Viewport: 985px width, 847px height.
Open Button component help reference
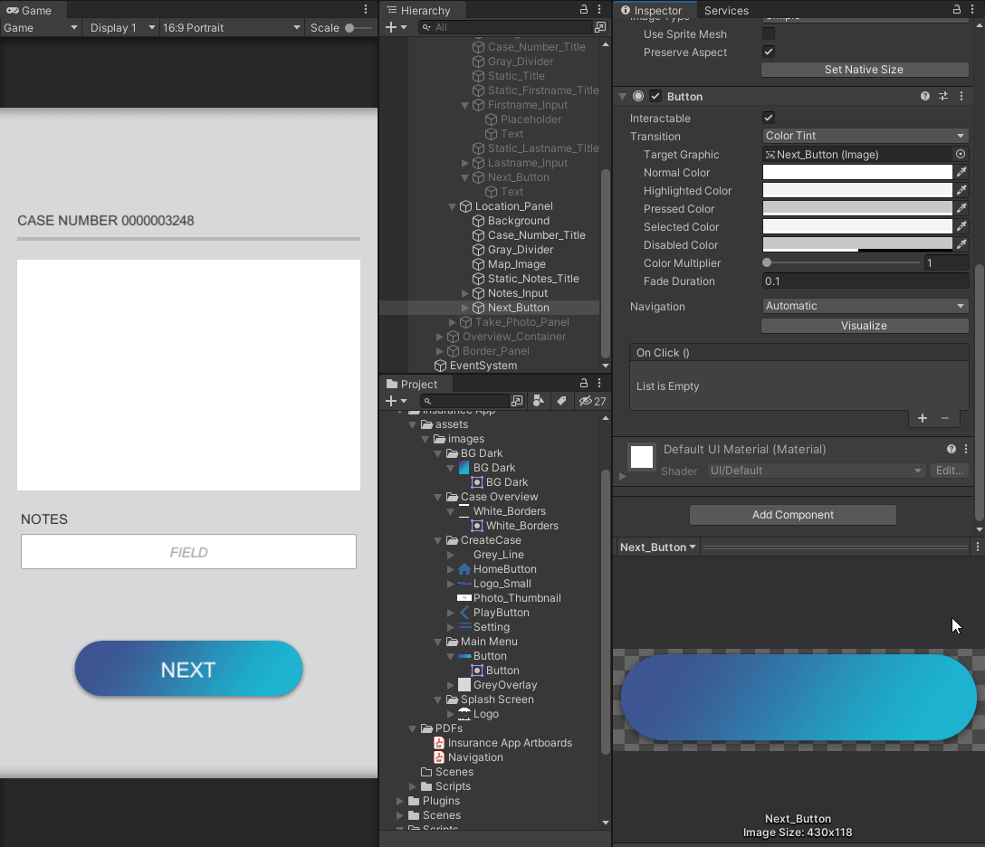coord(924,96)
